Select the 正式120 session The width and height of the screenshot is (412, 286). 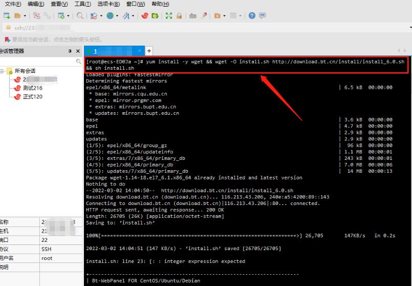(32, 97)
